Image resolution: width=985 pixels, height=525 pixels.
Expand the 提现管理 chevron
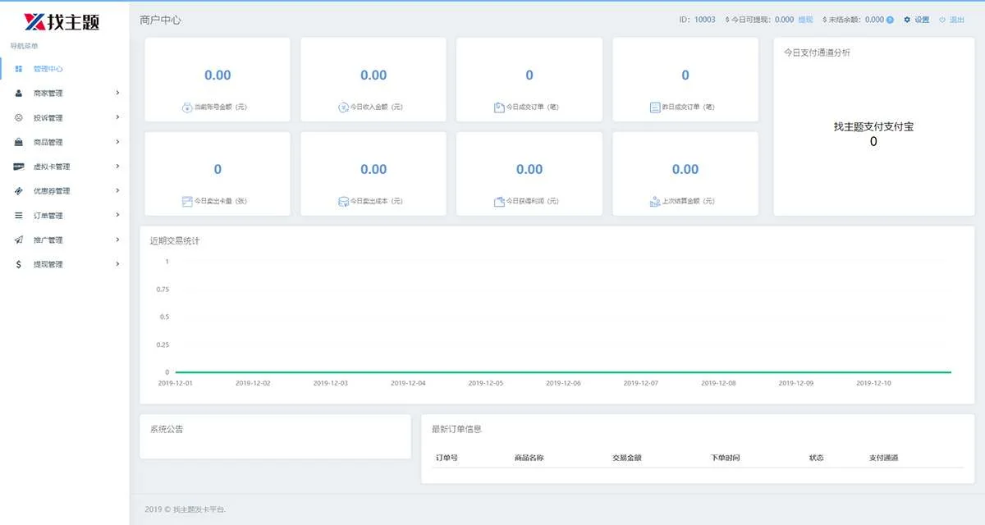coord(117,264)
